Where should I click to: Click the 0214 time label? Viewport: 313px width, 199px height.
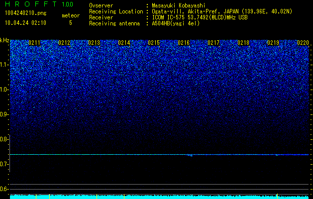124,43
